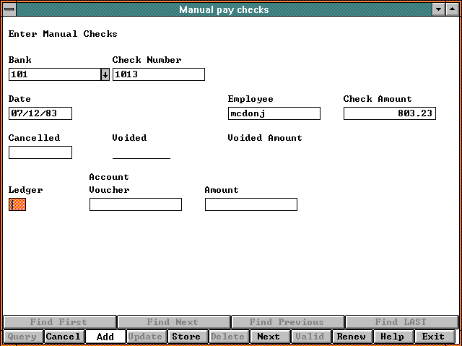Click the Bank field containing 101

coord(54,74)
